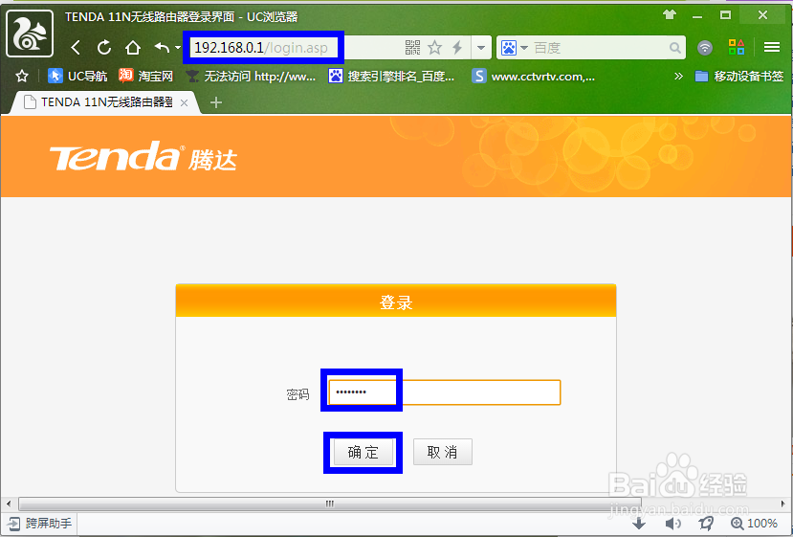The image size is (793, 537).
Task: Toggle the sound speaker icon in status bar
Action: tap(672, 524)
